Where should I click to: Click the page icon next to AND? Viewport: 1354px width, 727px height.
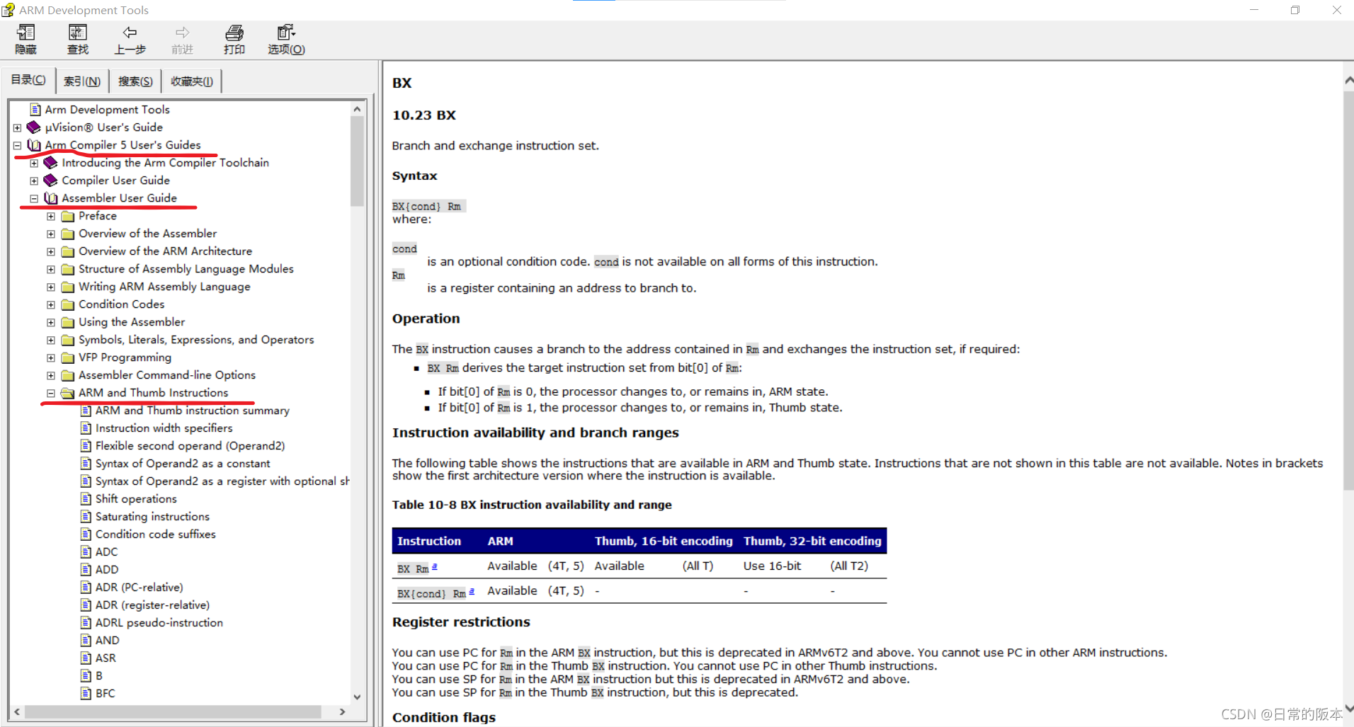point(86,641)
